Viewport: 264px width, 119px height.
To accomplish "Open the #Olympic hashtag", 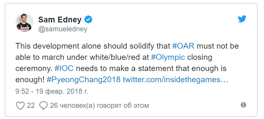I will (168, 57).
